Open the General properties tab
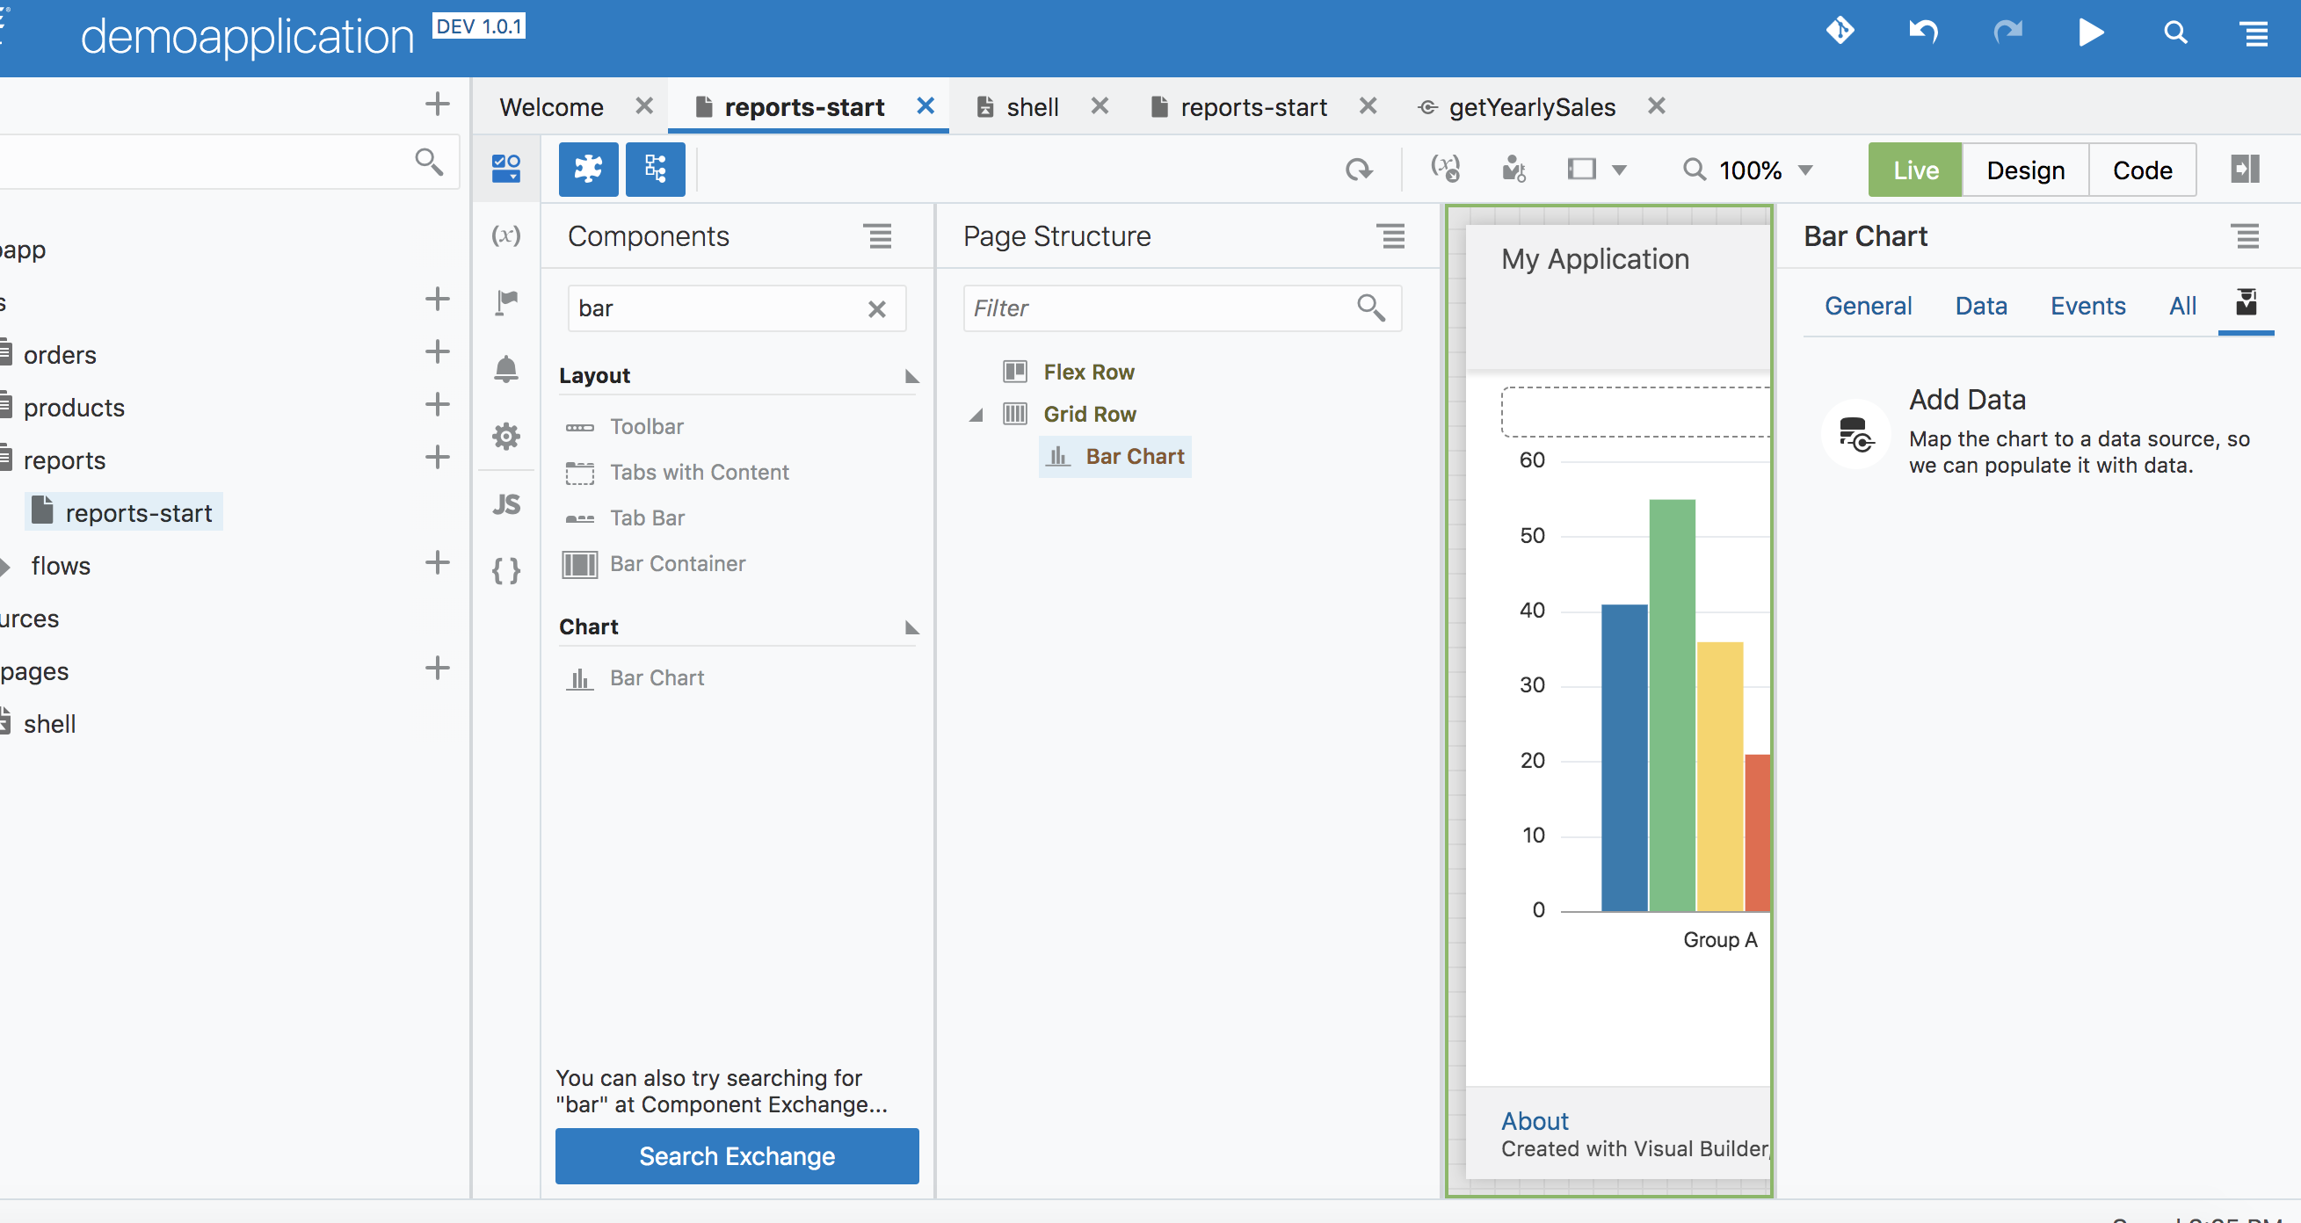2301x1223 pixels. coord(1868,307)
